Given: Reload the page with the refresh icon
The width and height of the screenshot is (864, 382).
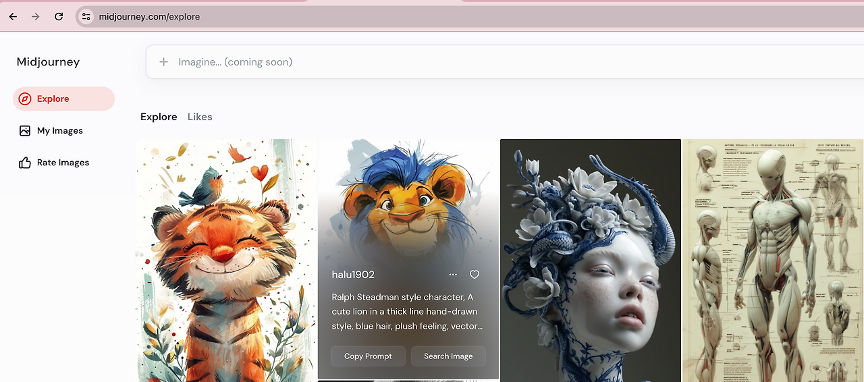Looking at the screenshot, I should (59, 17).
